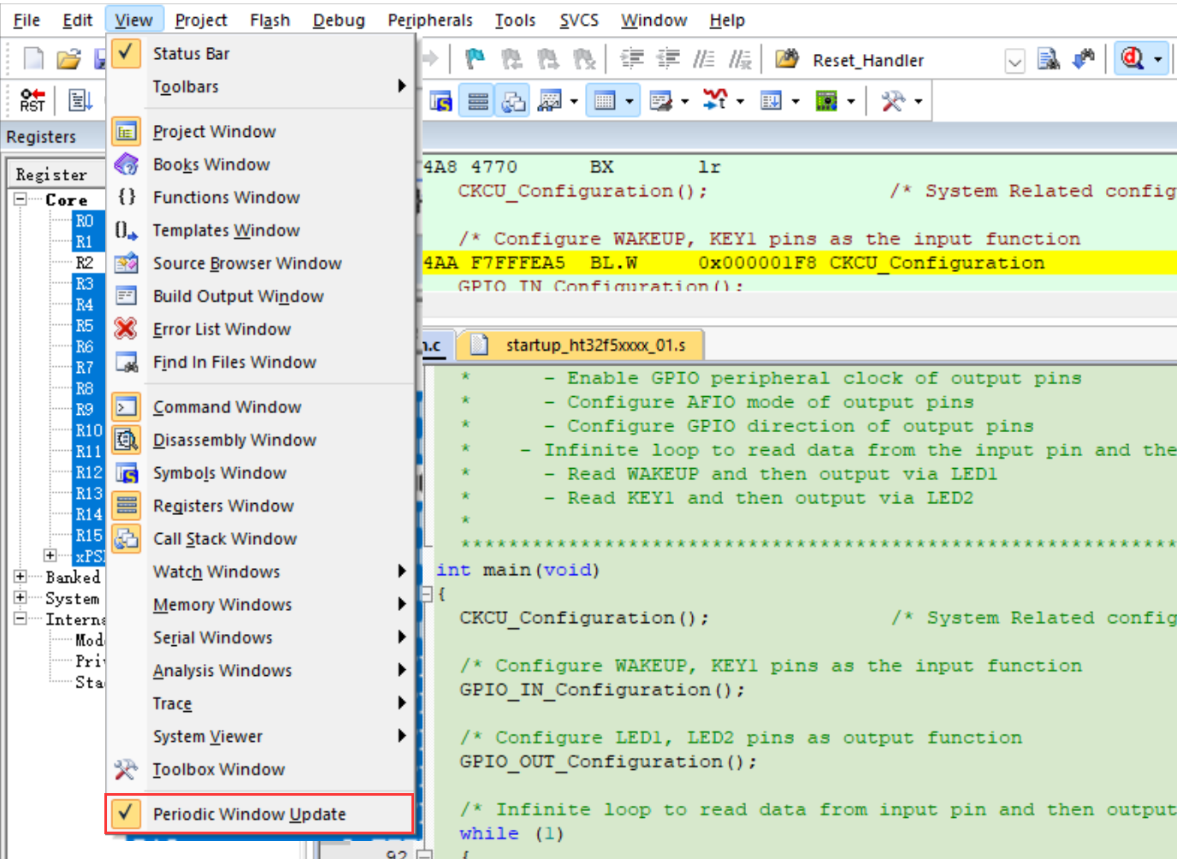Collapse the Core register group
Screen dimensions: 1177x859
[21, 199]
